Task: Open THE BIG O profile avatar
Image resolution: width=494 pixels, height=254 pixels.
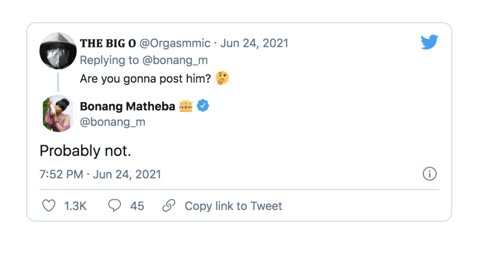Action: coord(58,51)
